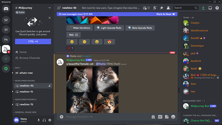Toggle microphone mute

point(39,120)
